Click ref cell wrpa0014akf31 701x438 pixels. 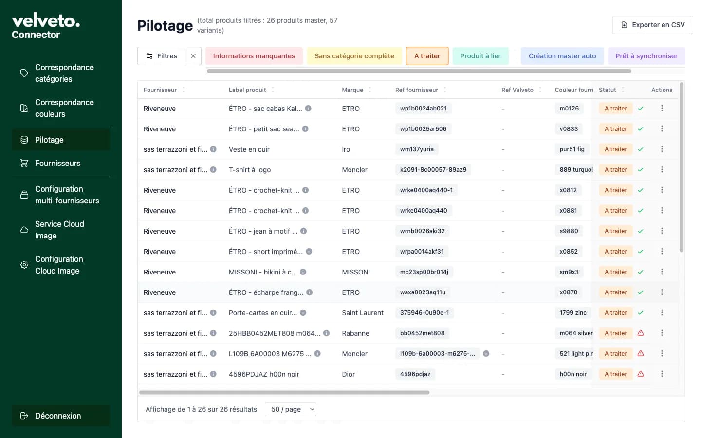pyautogui.click(x=422, y=252)
